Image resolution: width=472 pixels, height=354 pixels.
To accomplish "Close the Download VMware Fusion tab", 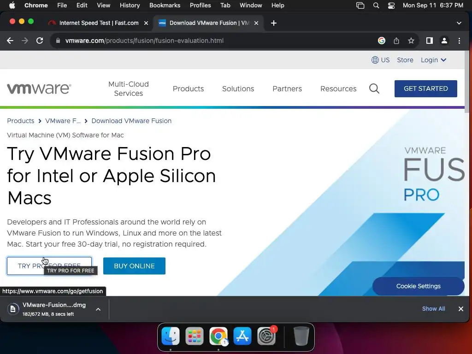I will 256,23.
